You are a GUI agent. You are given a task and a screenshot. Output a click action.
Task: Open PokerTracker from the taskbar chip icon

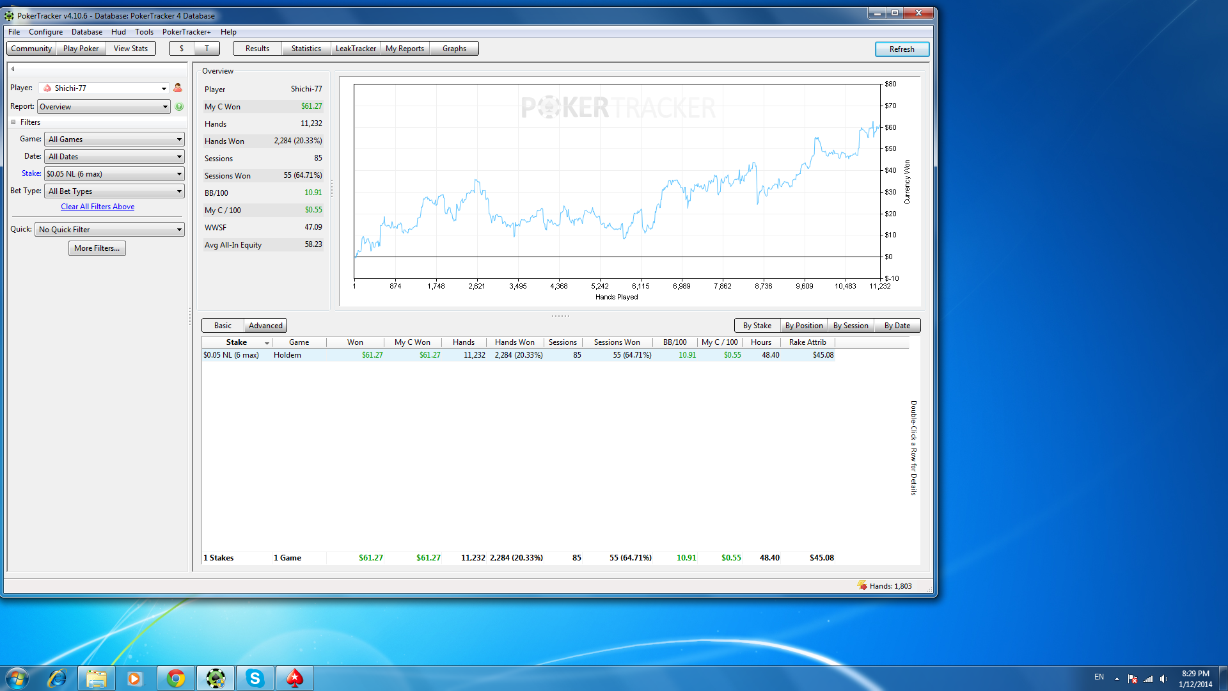[216, 678]
